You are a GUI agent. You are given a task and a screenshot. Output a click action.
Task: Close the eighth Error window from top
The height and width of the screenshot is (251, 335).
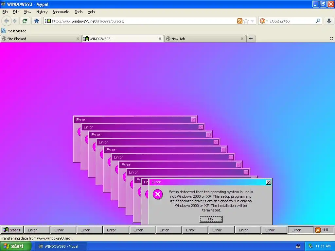click(246, 172)
